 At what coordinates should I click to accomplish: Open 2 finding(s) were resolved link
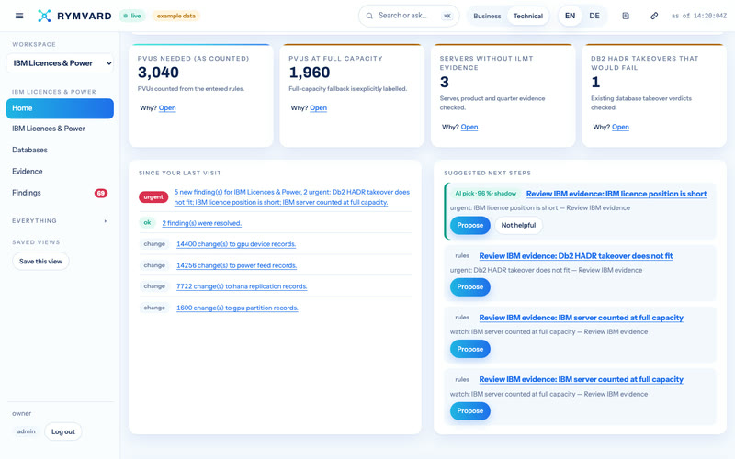click(x=201, y=223)
